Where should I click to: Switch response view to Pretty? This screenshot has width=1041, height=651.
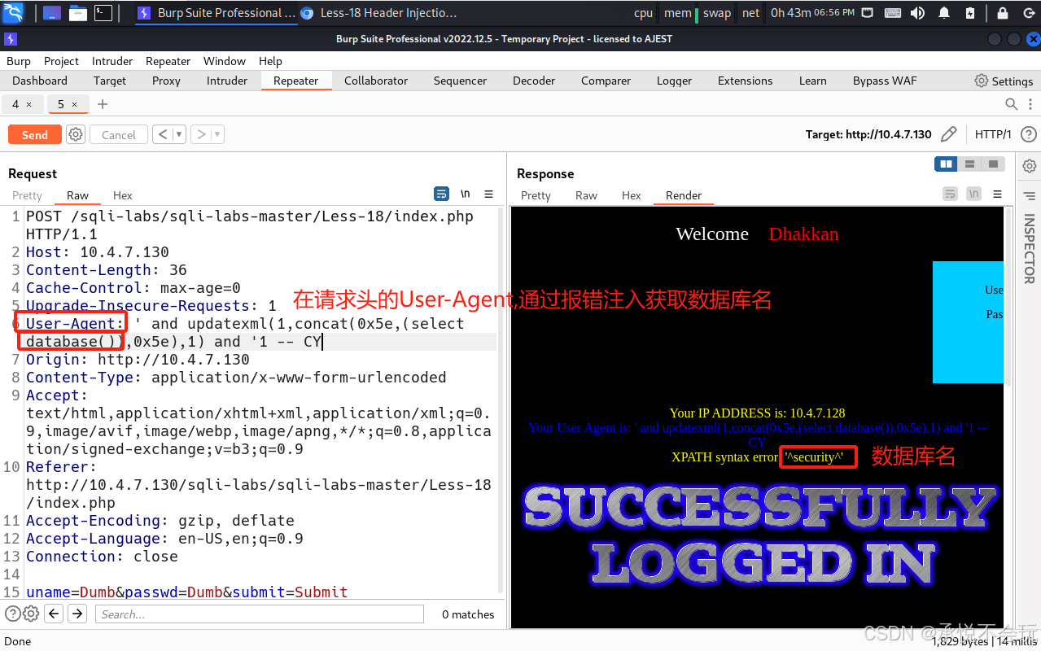click(x=536, y=195)
